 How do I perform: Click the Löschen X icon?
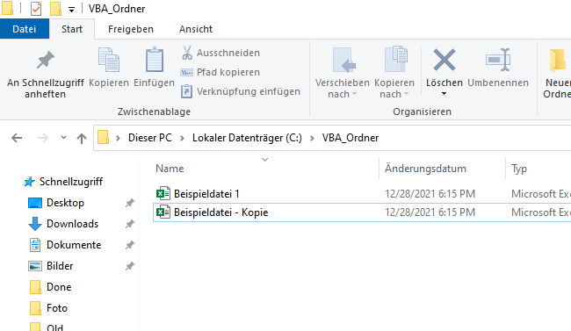[445, 60]
